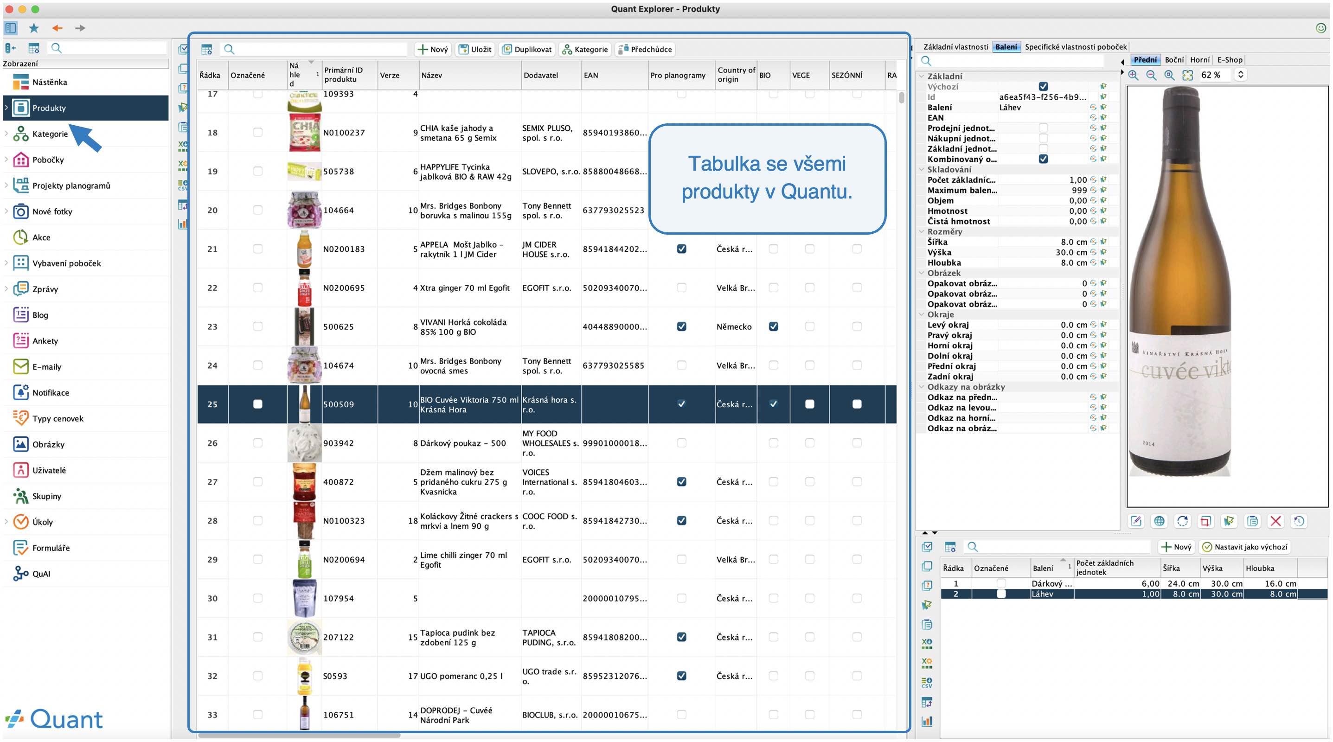Screen dimensions: 1333x742
Task: Go back with the orange arrow
Action: click(57, 28)
